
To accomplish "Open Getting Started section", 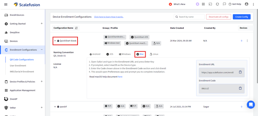I will tap(18, 24).
